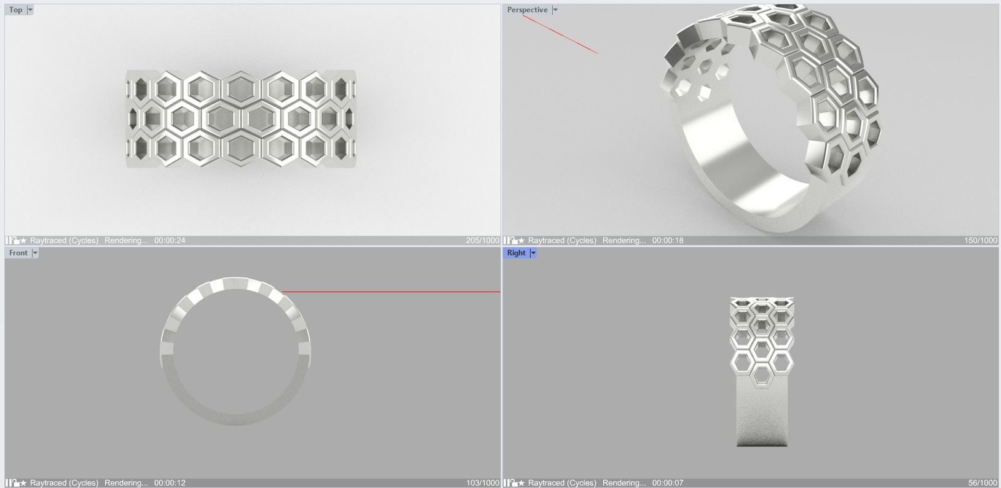Activate the Top viewport title

(16, 10)
